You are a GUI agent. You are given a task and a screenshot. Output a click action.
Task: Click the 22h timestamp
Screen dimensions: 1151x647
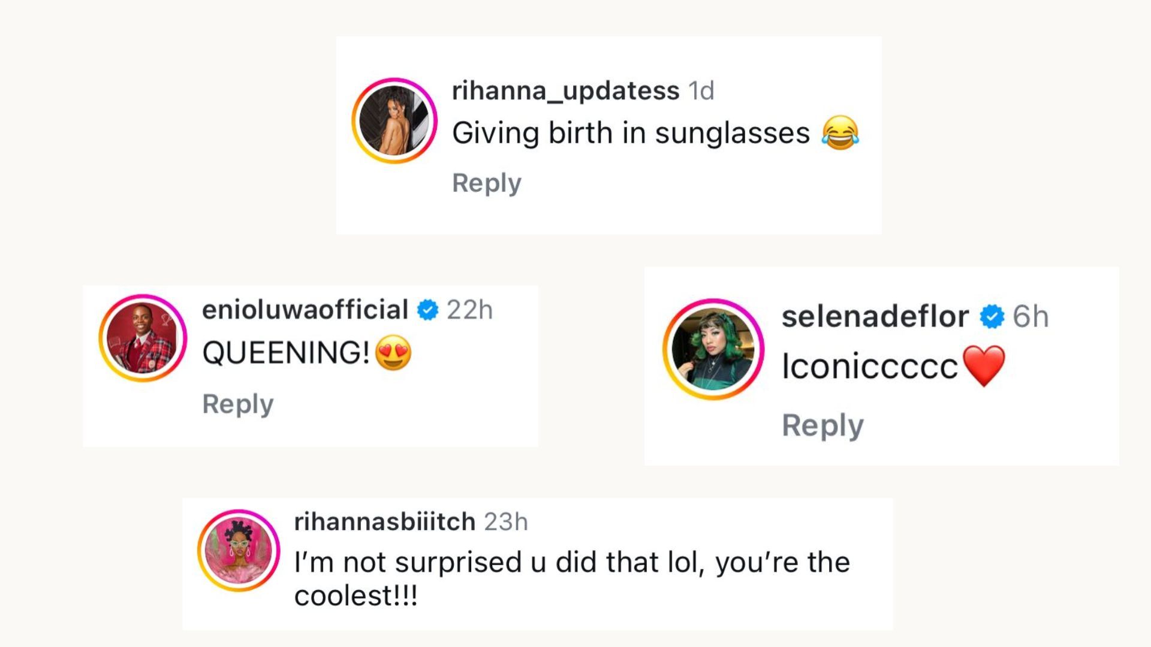(469, 310)
